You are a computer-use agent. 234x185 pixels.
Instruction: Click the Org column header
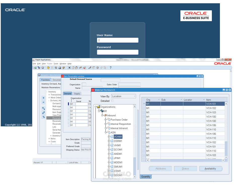click(153, 100)
